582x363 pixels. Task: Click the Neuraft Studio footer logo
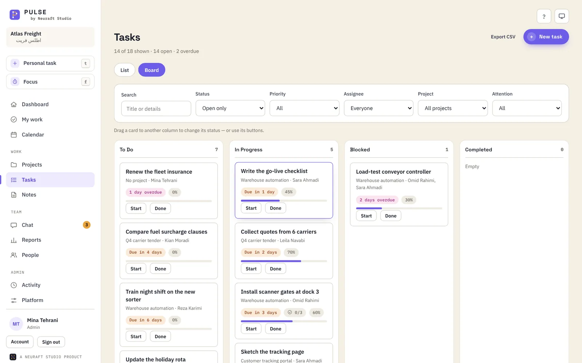coord(13,357)
